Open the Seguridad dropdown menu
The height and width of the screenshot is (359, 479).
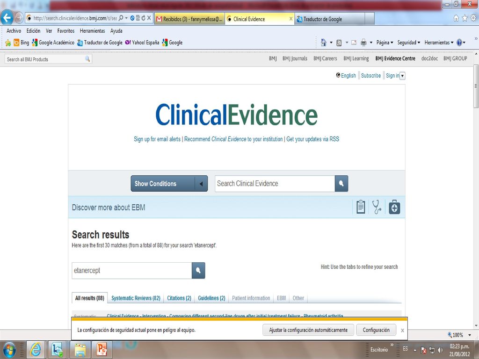pyautogui.click(x=409, y=43)
